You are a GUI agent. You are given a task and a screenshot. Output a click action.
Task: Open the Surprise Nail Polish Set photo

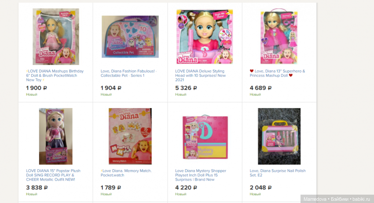(279, 136)
